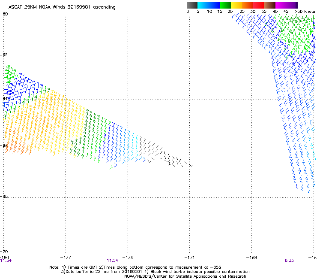Click the '-171' longitude axis label
This screenshot has width=317, height=279.
(x=190, y=258)
